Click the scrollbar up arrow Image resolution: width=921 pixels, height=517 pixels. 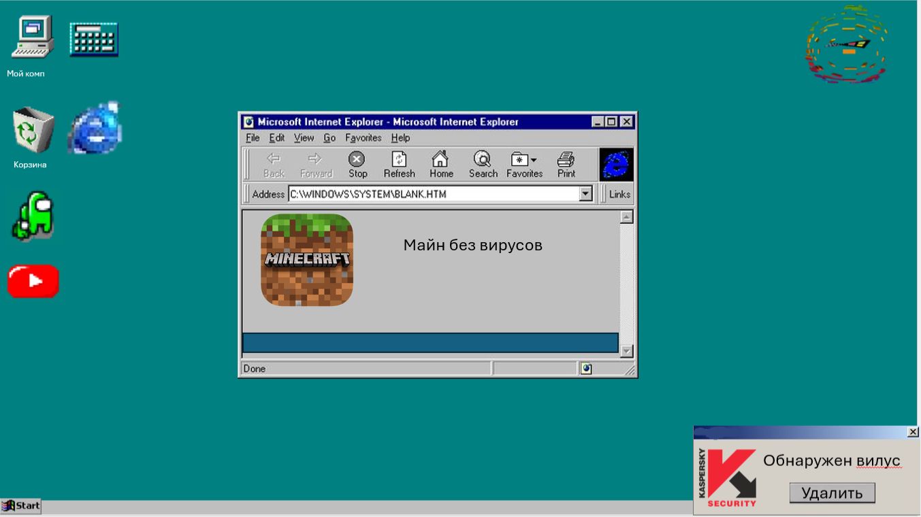[x=627, y=217]
